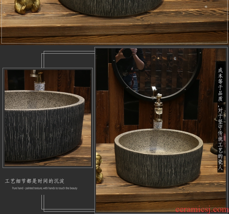Open the large basin photo on the right
This screenshot has height=214, width=229.
click(x=161, y=129)
